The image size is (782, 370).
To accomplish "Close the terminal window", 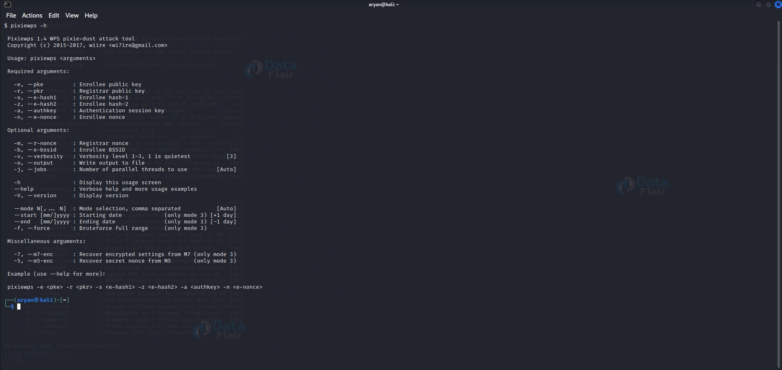I will tap(778, 4).
